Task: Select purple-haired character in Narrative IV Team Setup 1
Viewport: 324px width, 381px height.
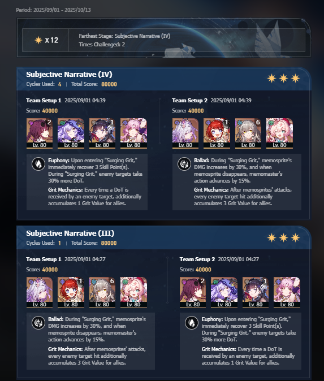Action: point(71,133)
